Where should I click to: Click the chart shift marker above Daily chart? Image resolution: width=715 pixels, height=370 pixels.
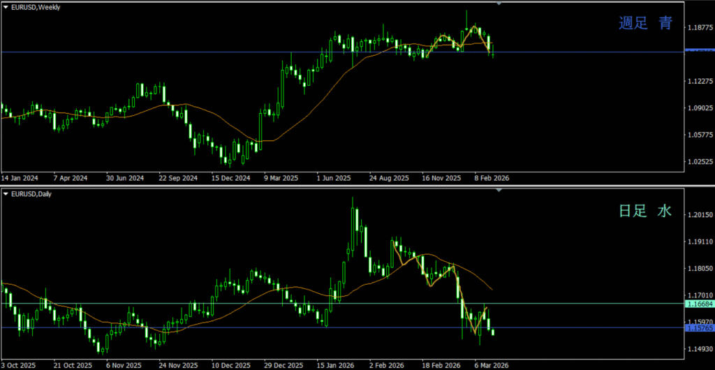499,190
